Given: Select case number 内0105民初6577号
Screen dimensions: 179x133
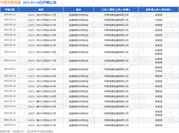Looking at the screenshot, I should 46,61.
